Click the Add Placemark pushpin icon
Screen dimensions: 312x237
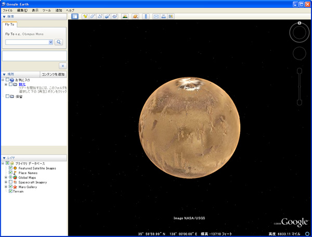tap(85, 17)
